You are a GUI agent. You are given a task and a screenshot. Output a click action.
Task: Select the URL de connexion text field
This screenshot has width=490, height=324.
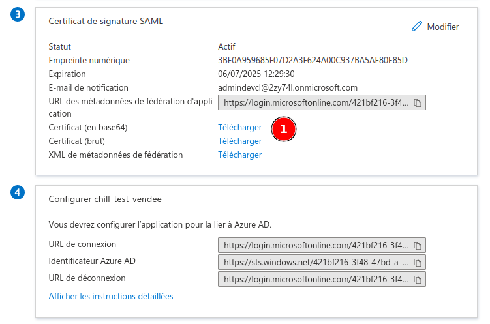coord(314,245)
